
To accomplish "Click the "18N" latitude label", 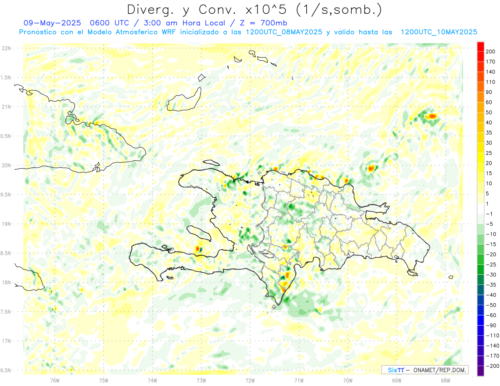I will (x=6, y=282).
